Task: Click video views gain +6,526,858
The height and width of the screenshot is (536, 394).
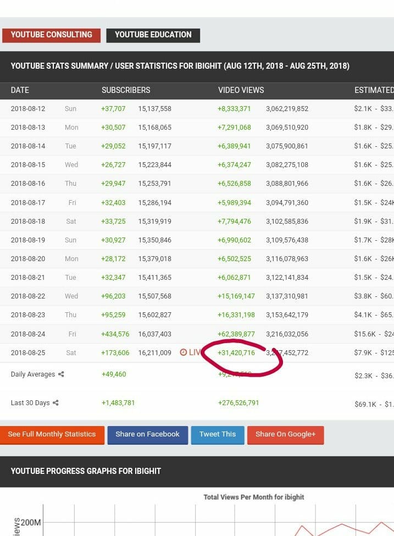Action: pyautogui.click(x=234, y=184)
